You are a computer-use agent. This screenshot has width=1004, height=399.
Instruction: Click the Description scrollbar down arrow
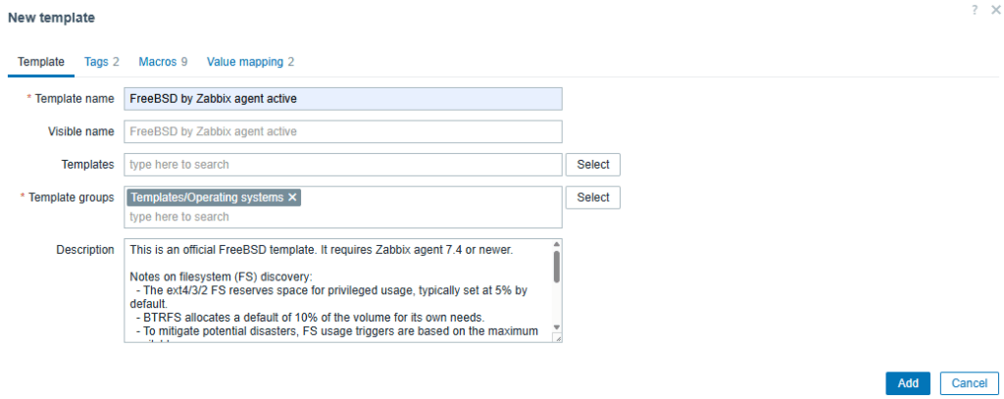click(x=557, y=327)
